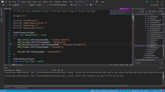
Task: Click the Blaster - Copy - 5.0 EA repository button
Action: [x=141, y=91]
